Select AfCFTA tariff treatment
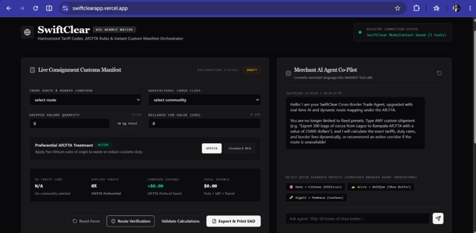Image resolution: width=476 pixels, height=233 pixels. tap(211, 149)
